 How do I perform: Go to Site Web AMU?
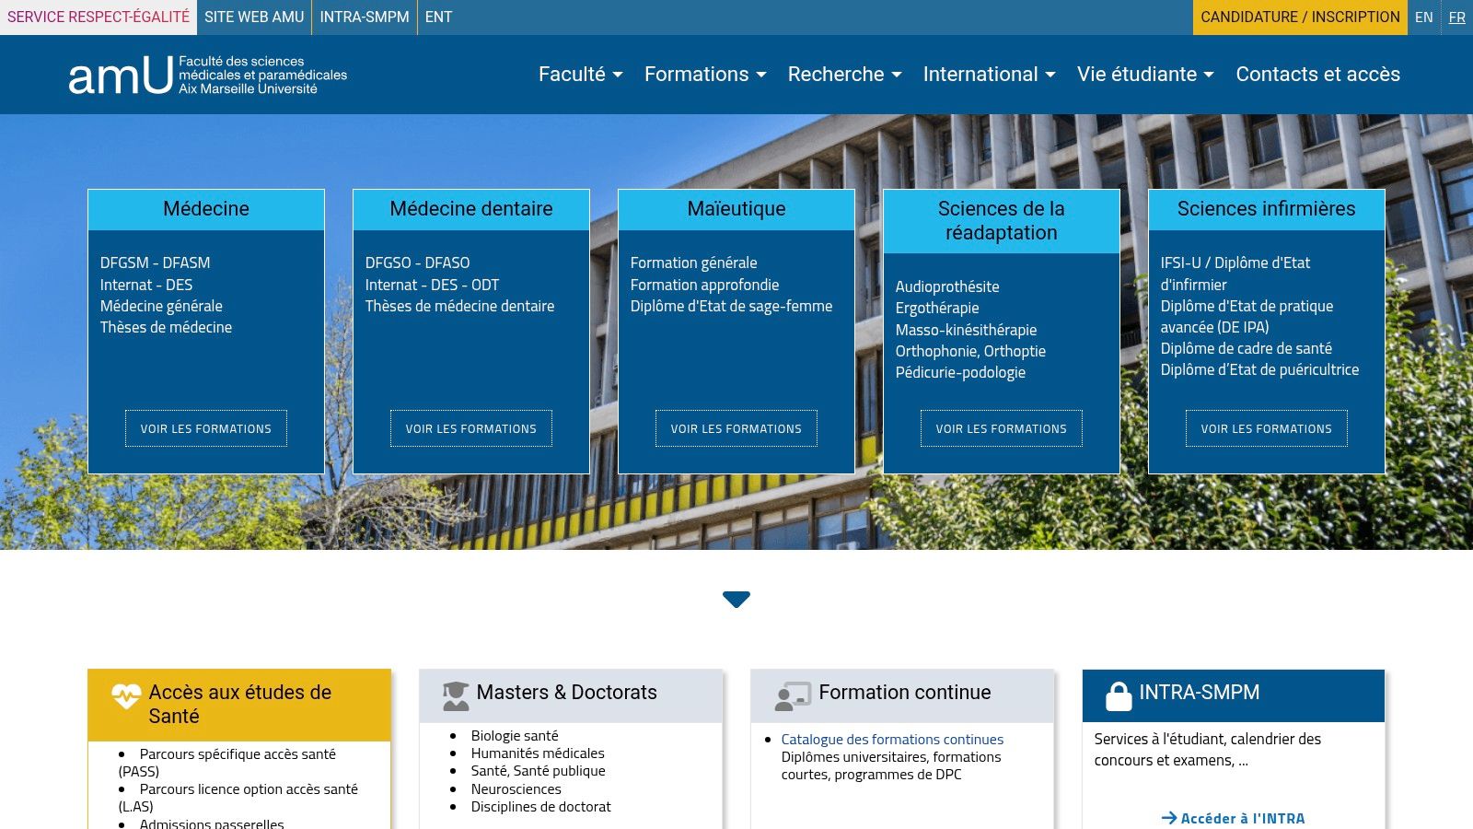coord(254,18)
